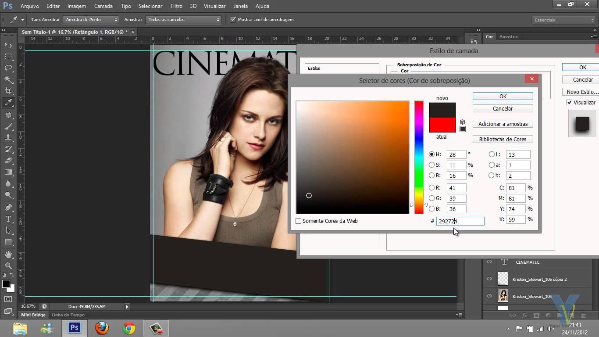This screenshot has width=599, height=337.
Task: Open the Tam. Amostra dropdown
Action: click(x=91, y=20)
